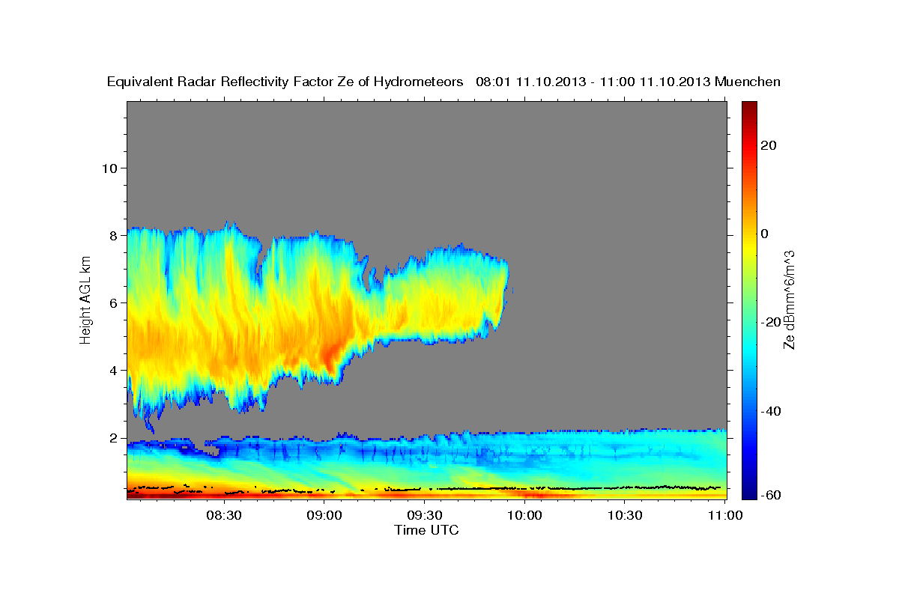
Task: Click the 10:30 time tick label
Action: (625, 516)
